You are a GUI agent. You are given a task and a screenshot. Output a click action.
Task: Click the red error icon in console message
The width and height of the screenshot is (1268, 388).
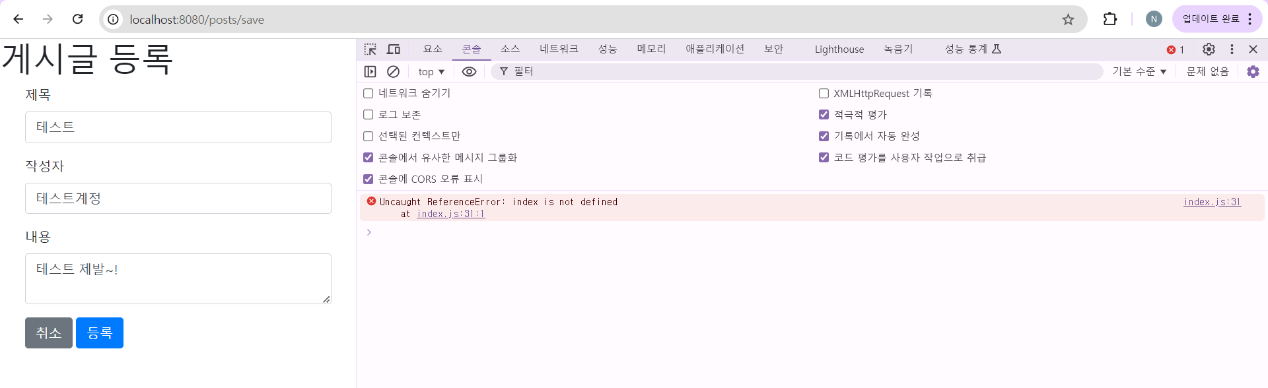tap(371, 201)
